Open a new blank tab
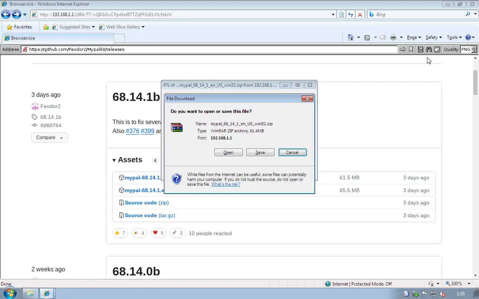 [x=119, y=38]
